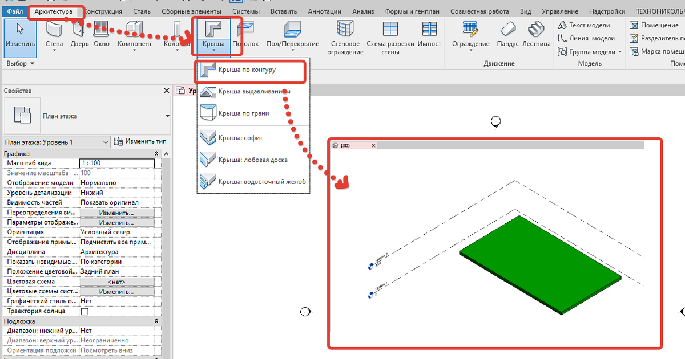
Task: Open the Файл menu
Action: [x=15, y=11]
